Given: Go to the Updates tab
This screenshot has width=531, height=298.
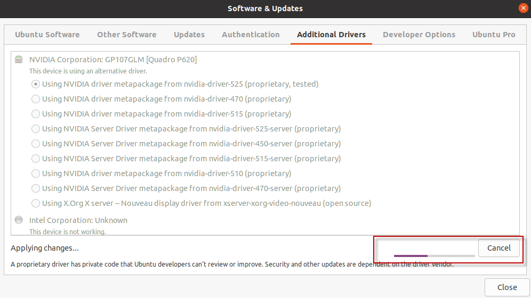Looking at the screenshot, I should point(189,35).
